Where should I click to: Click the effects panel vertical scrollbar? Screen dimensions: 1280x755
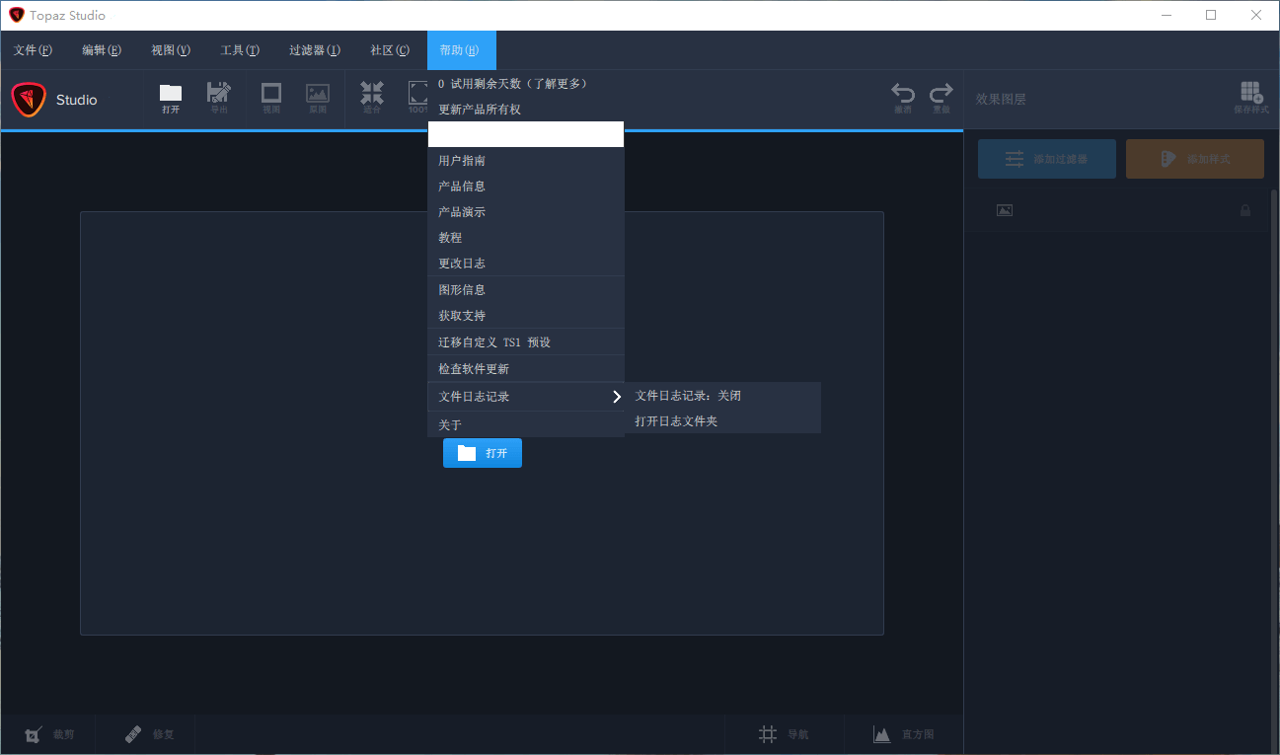point(1273,395)
